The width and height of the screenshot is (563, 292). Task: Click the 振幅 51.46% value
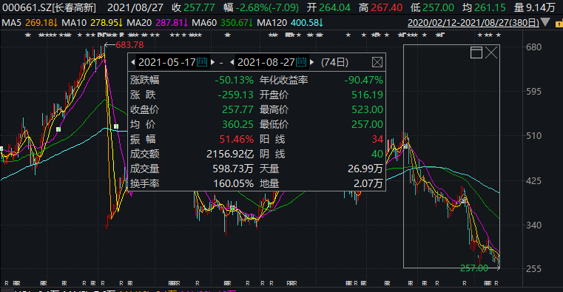click(x=237, y=139)
